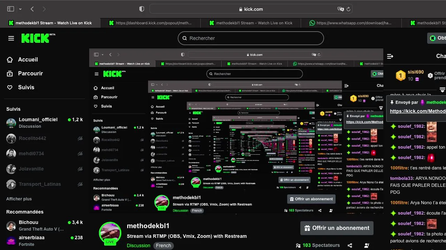
Task: Expand the main page's chat leaderboard with the lines-arrow icon
Action: (x=443, y=90)
